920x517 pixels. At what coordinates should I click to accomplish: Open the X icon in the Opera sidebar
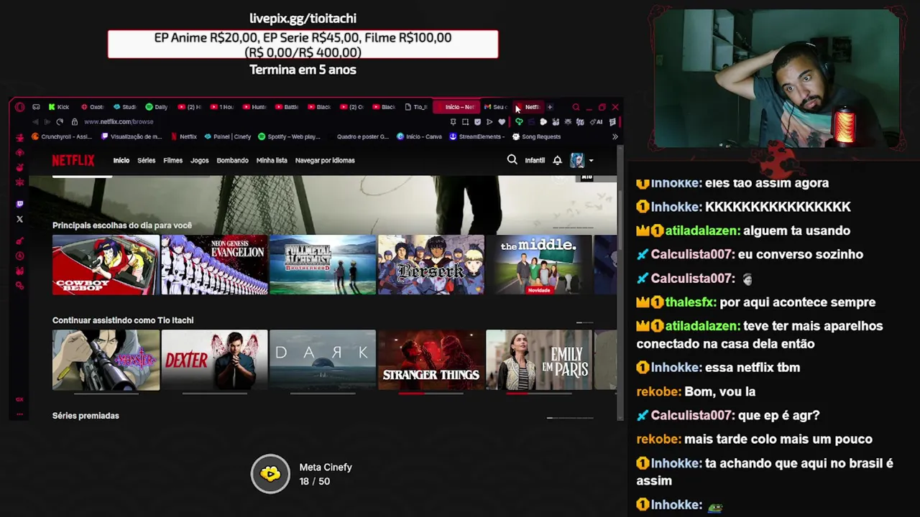tap(19, 219)
